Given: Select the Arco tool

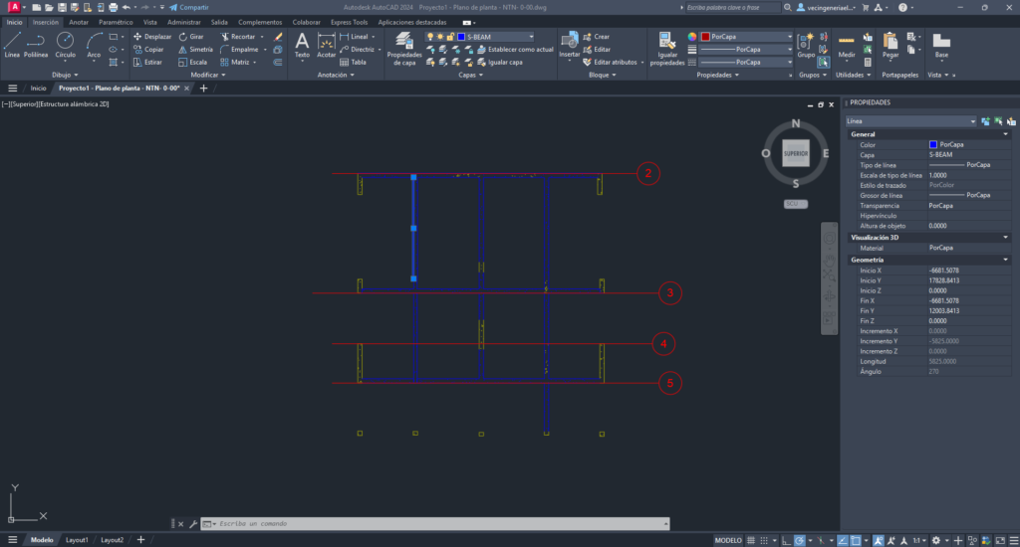Looking at the screenshot, I should 94,44.
